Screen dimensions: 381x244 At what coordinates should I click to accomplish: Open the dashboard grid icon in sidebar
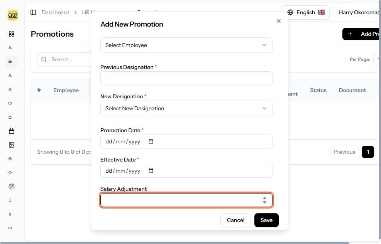[12, 34]
